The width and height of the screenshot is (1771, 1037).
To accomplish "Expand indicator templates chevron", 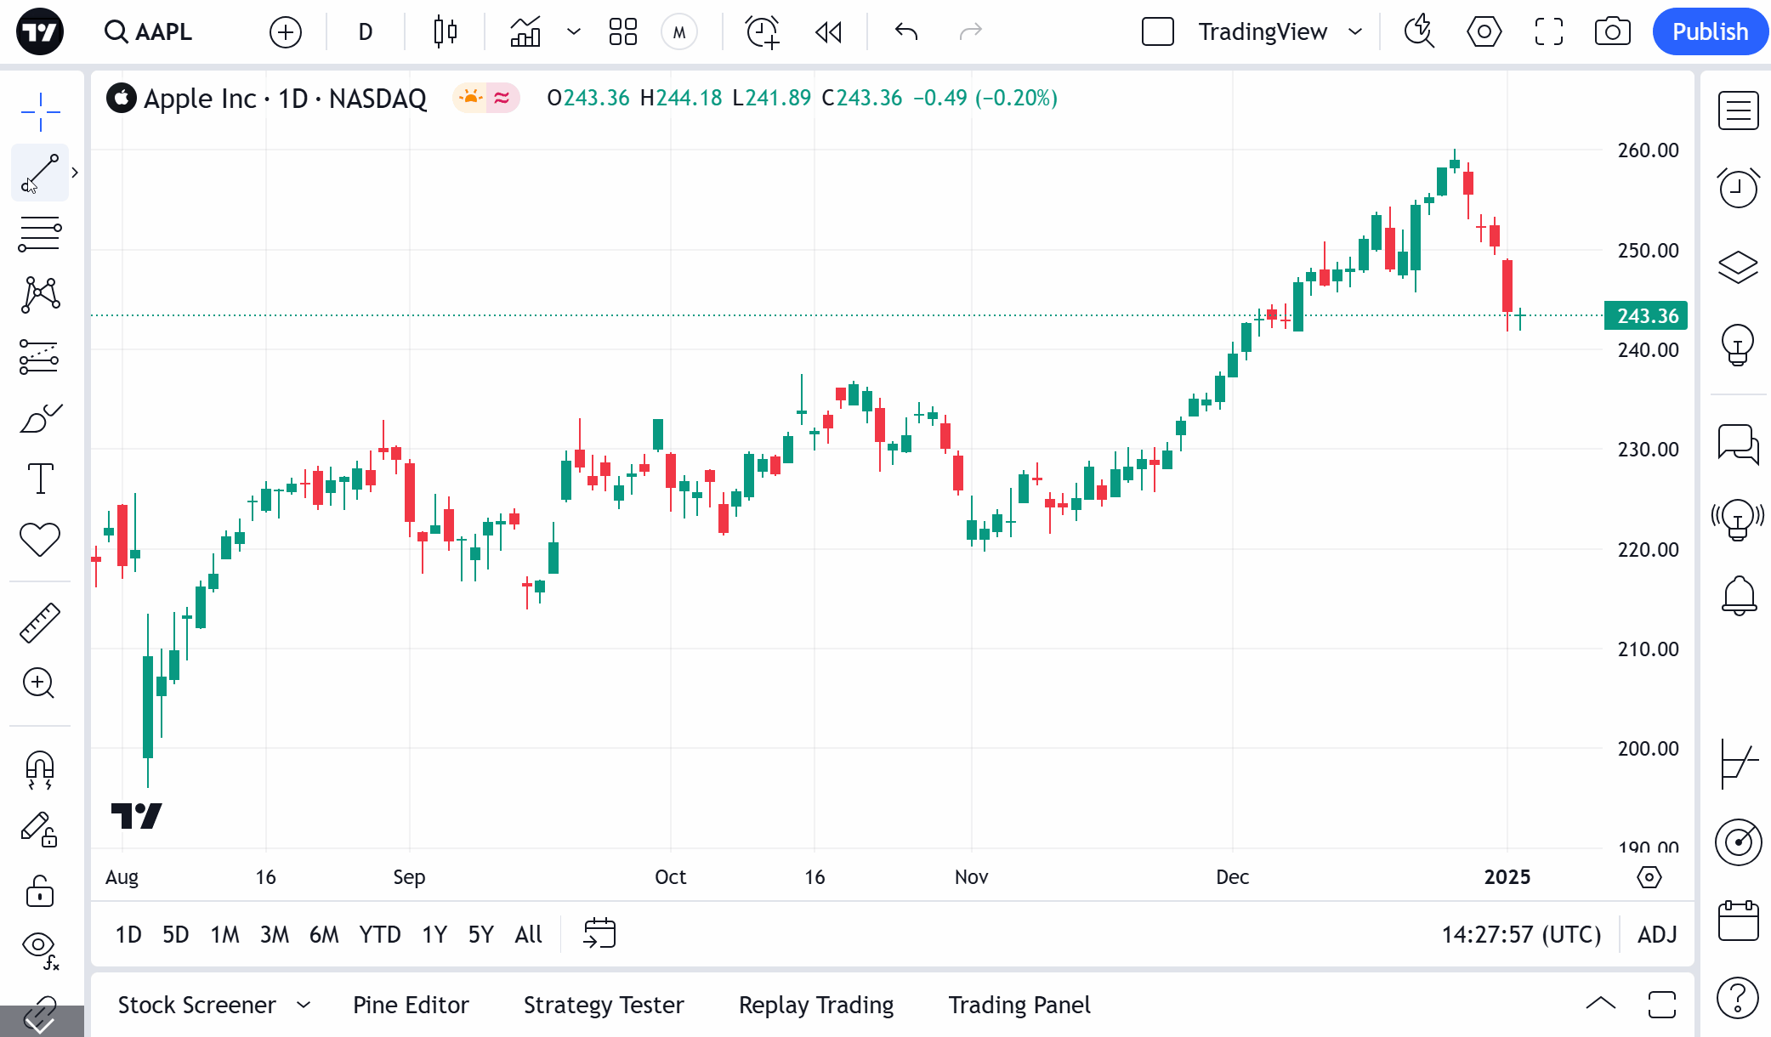I will (x=574, y=32).
